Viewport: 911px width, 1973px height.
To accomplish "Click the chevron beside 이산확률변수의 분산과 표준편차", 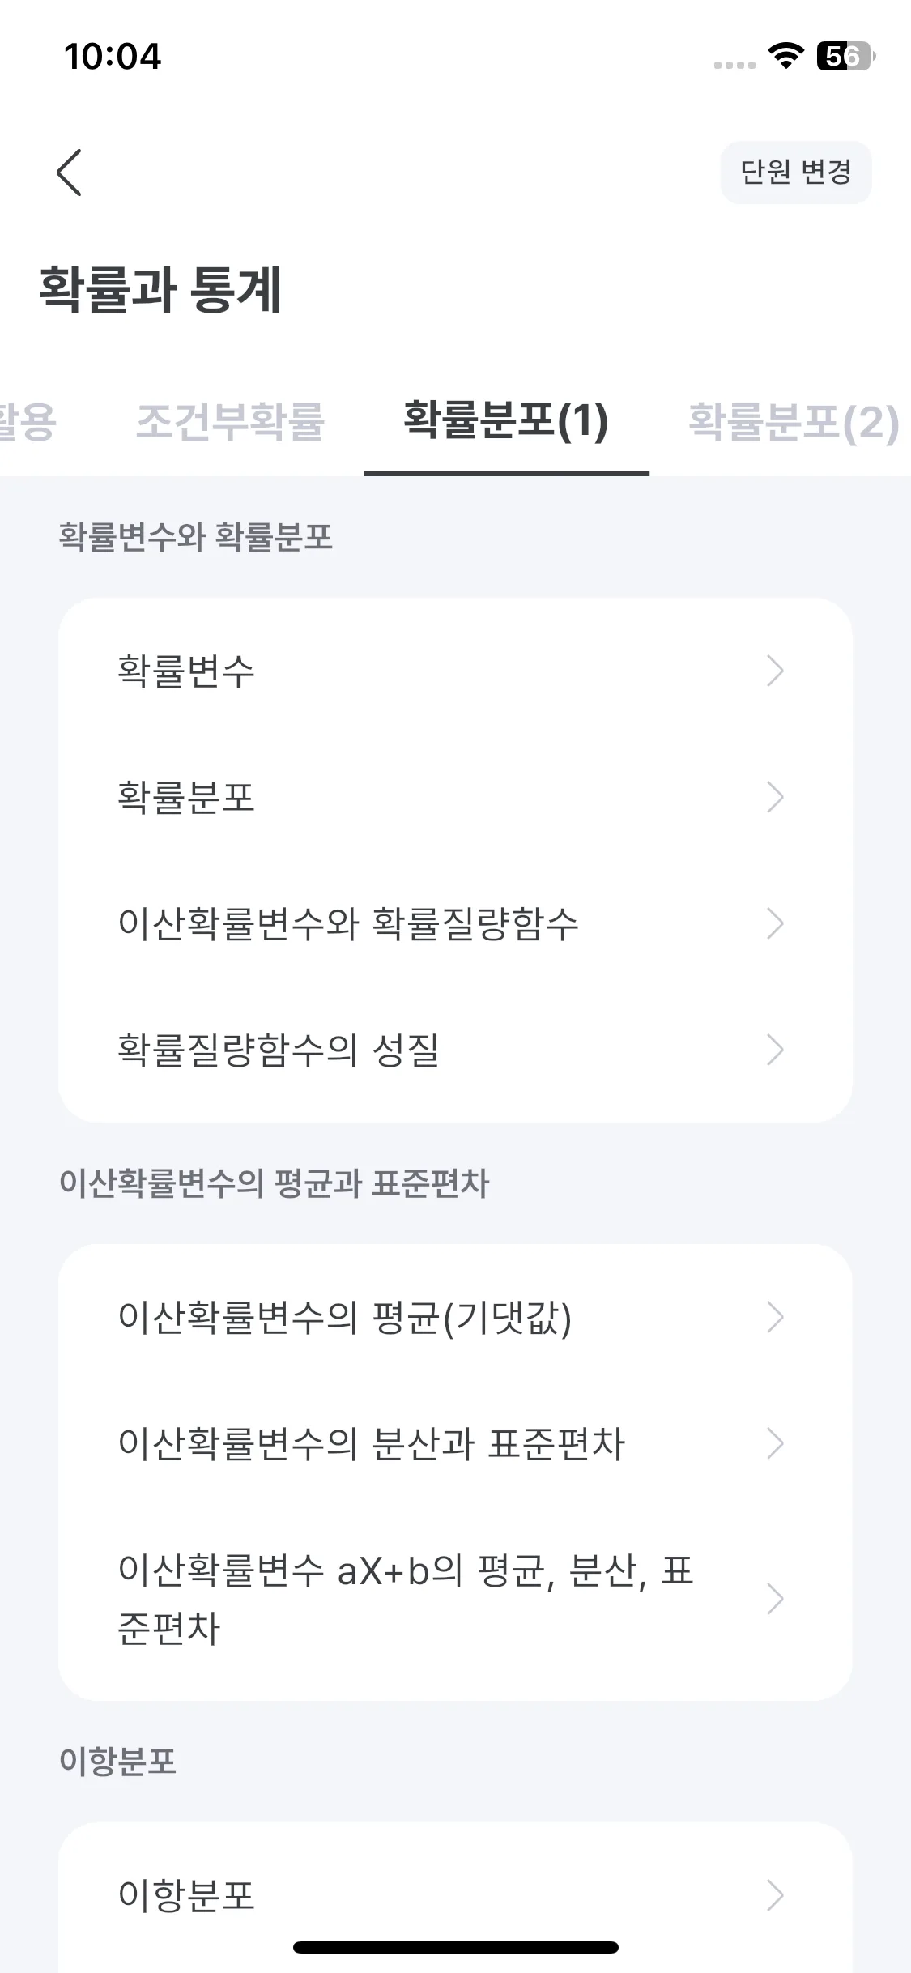I will coord(775,1444).
